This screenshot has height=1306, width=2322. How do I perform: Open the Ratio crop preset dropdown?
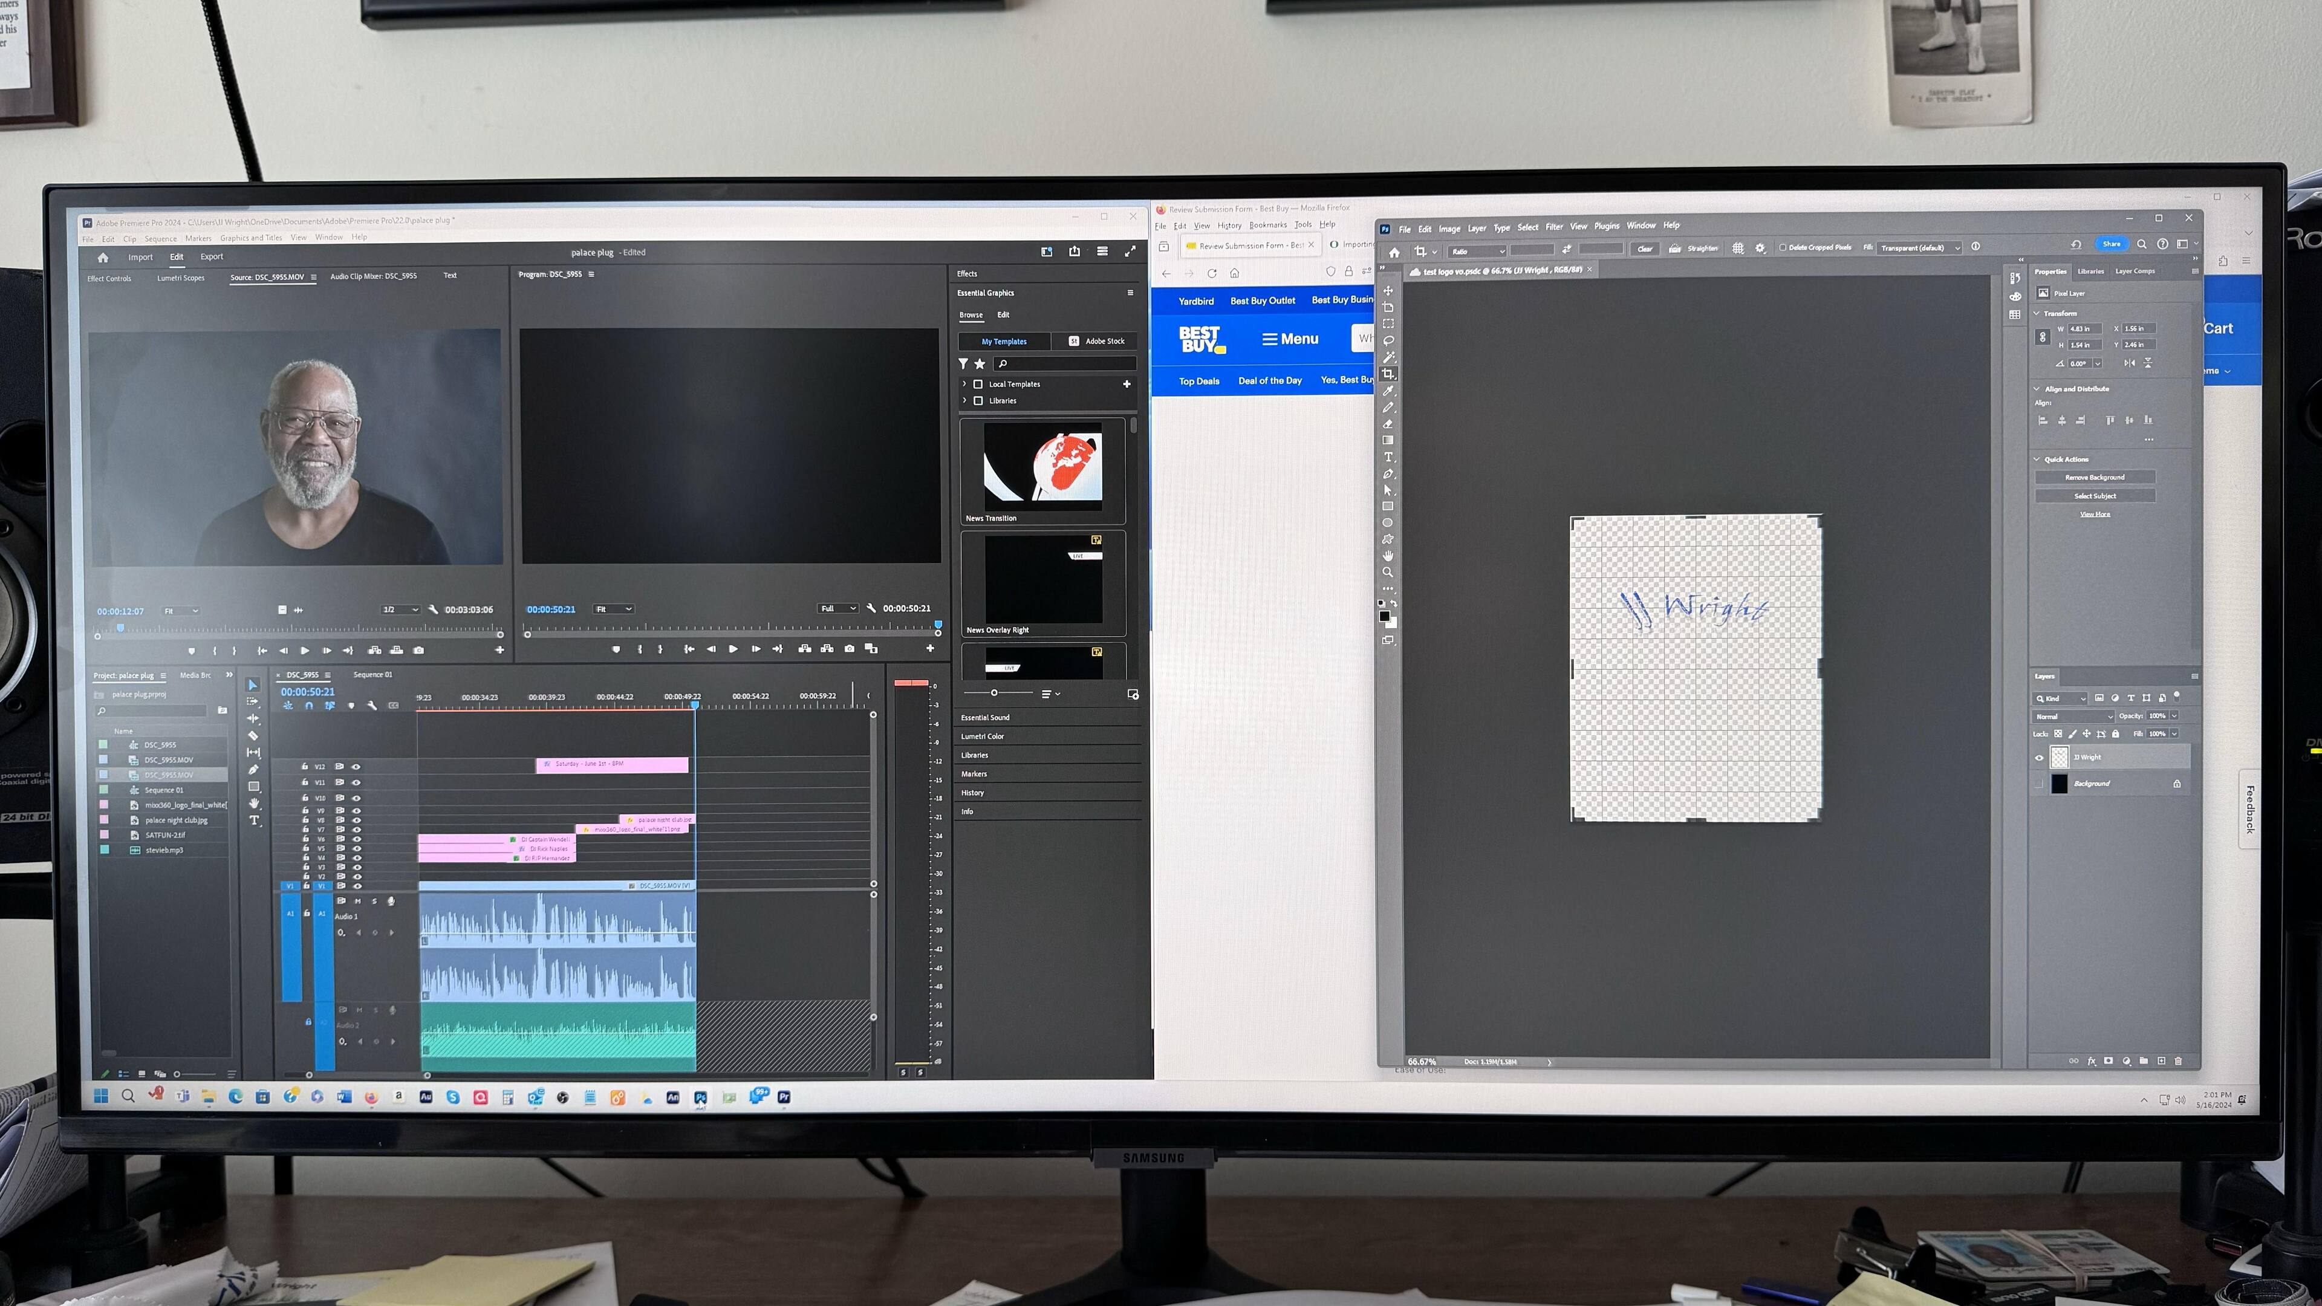click(x=1477, y=252)
